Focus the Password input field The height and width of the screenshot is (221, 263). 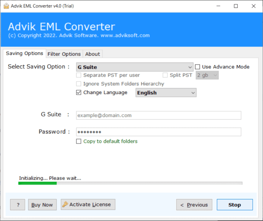tap(159, 132)
